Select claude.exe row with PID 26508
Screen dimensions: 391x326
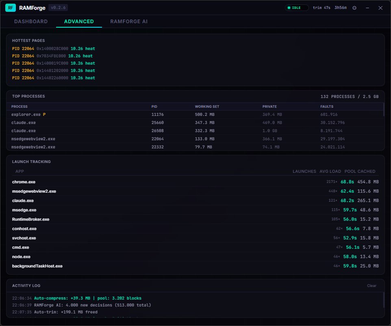195,131
